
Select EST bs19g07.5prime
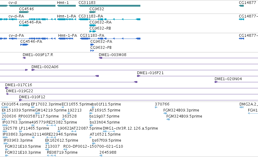pyautogui.click(x=90, y=119)
